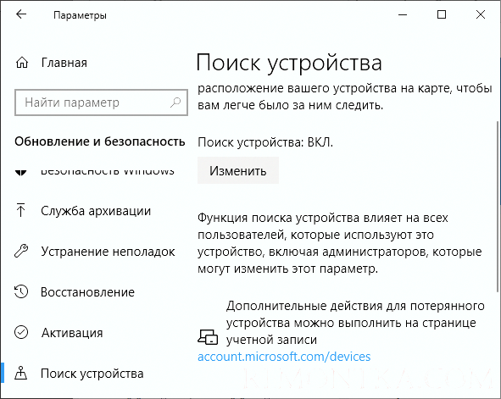Viewport: 501px width, 399px height.
Task: Click the devices icon near account link
Action: click(x=208, y=337)
